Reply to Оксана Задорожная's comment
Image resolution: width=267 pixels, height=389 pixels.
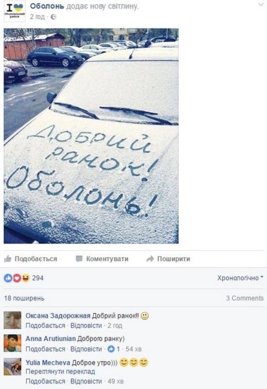coord(86,325)
